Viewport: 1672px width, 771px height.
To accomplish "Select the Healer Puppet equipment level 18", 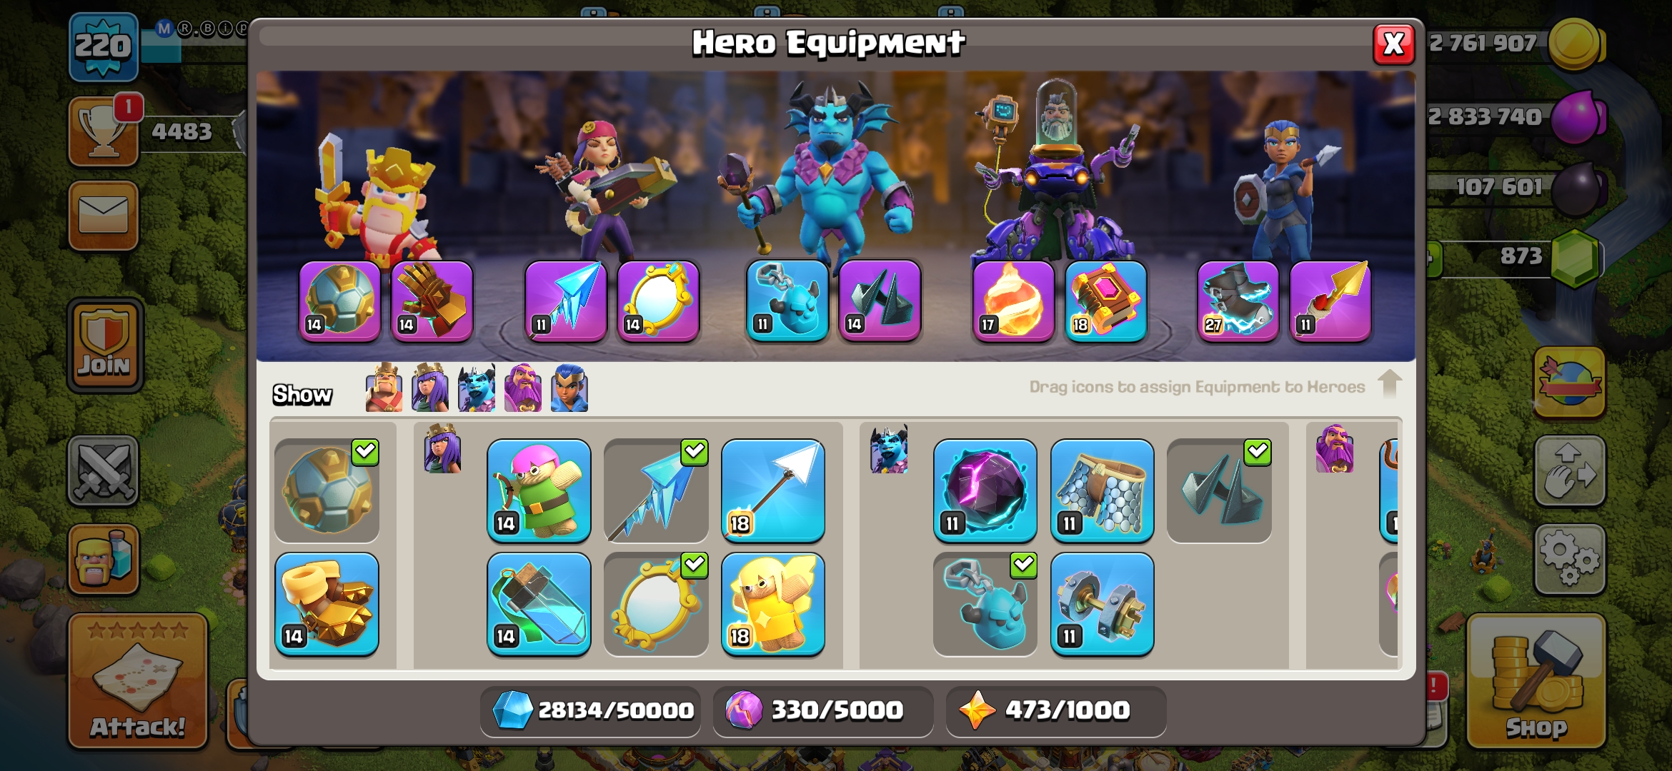I will coord(773,605).
